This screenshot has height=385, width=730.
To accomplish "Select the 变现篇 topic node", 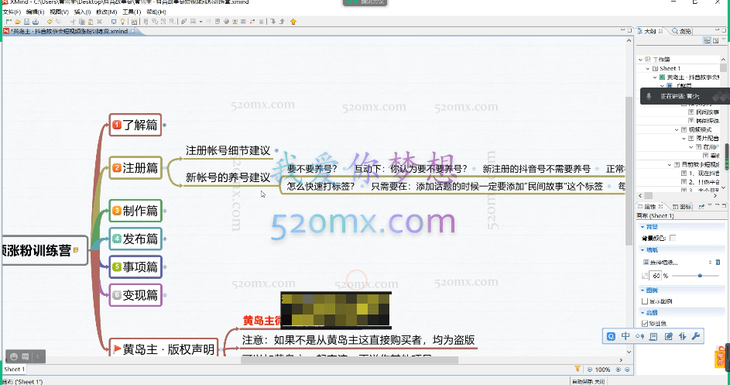I will [x=135, y=295].
